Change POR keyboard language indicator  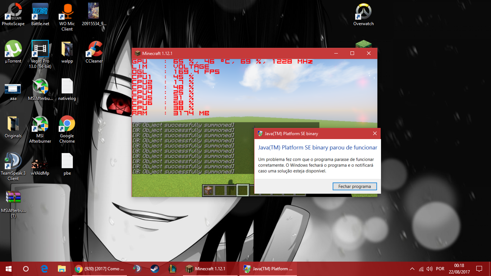440,269
